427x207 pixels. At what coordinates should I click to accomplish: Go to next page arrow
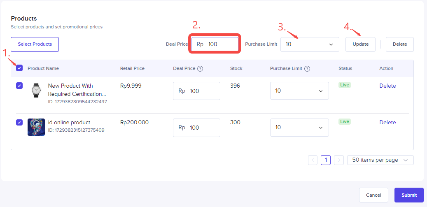coord(339,160)
